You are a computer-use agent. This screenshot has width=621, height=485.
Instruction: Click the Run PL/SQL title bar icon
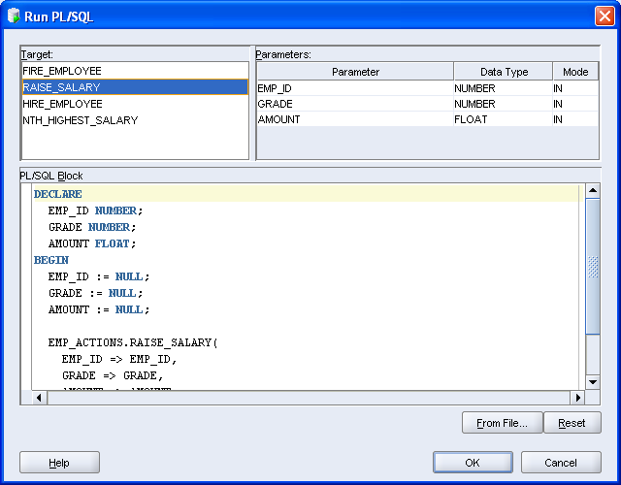(14, 16)
